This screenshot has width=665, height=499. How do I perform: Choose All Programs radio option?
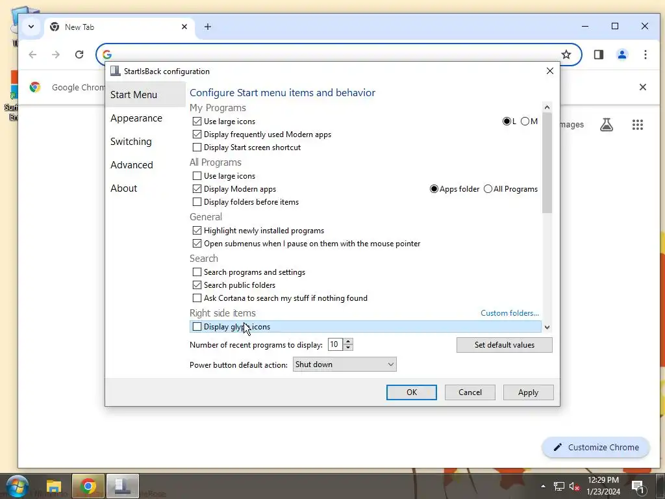488,189
